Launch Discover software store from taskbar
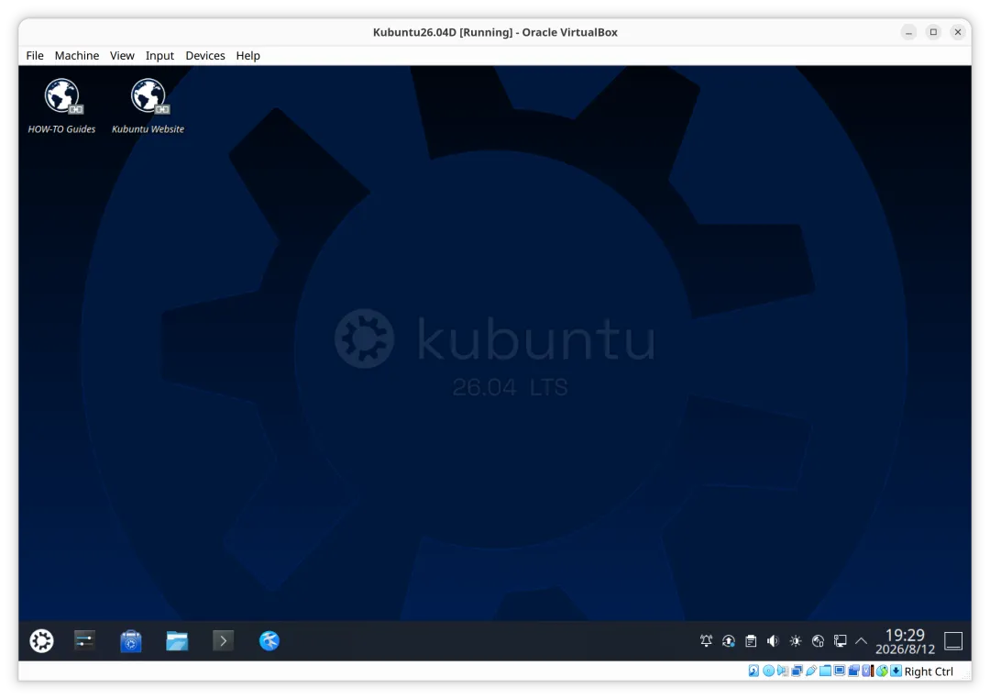This screenshot has height=699, width=990. point(131,641)
